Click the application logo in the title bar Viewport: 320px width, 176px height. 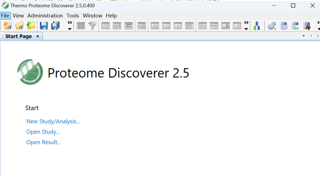[5, 5]
